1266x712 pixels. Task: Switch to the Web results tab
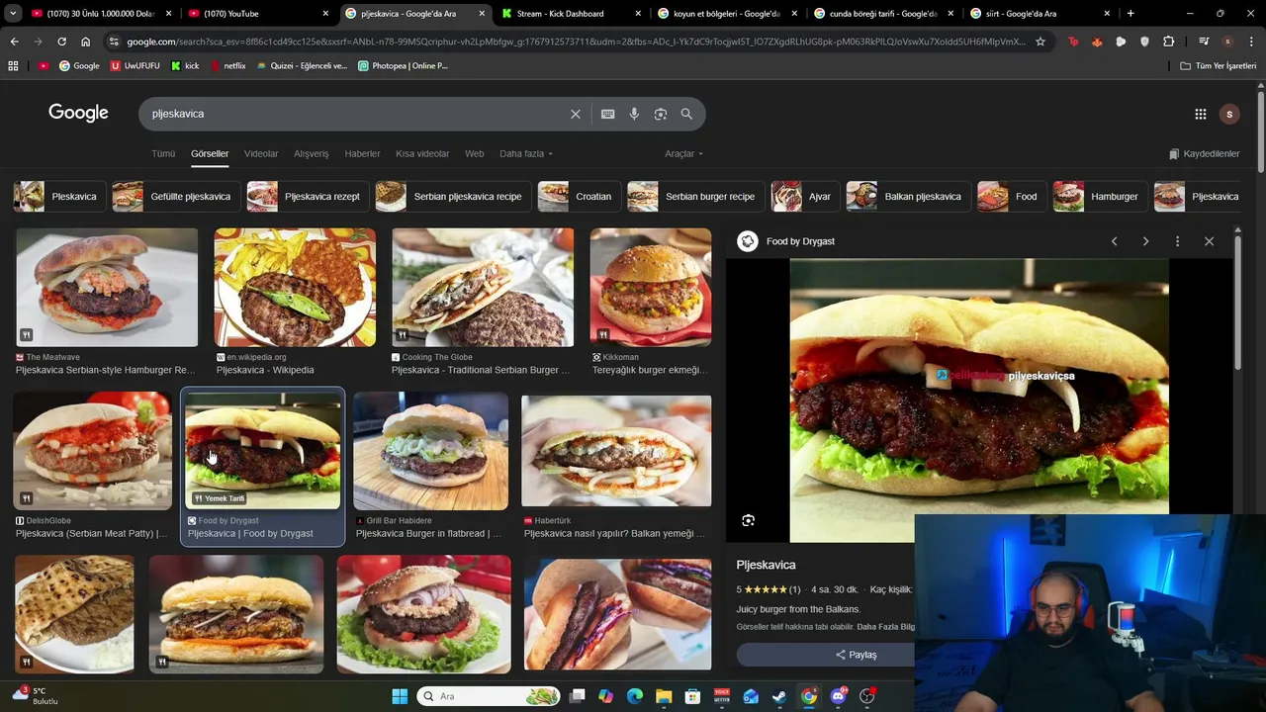point(475,154)
